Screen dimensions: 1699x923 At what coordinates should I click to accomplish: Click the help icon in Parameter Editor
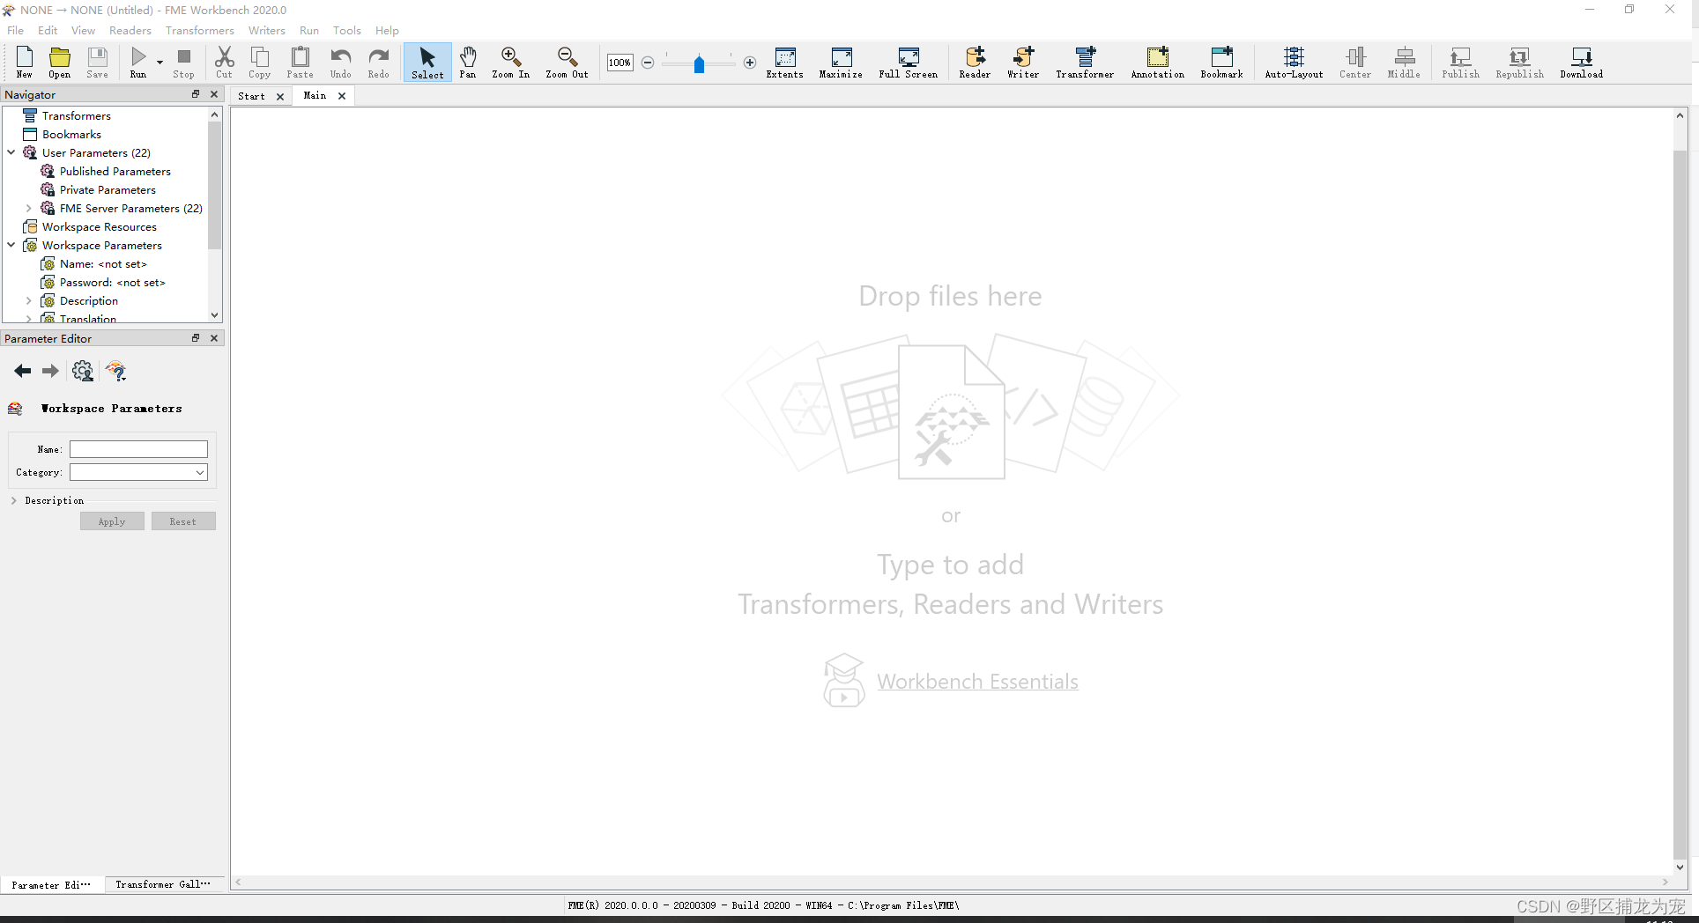pyautogui.click(x=116, y=371)
